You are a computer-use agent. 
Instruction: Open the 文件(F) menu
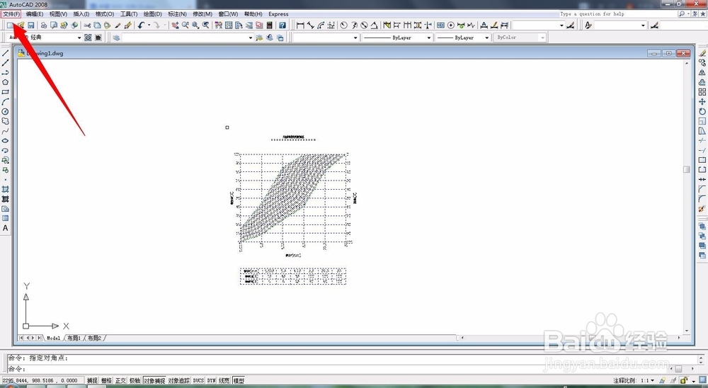click(x=11, y=14)
